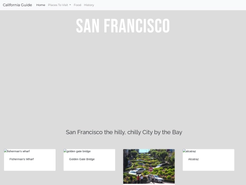Open the Places To Visit dropdown
This screenshot has height=185, width=246.
click(60, 5)
